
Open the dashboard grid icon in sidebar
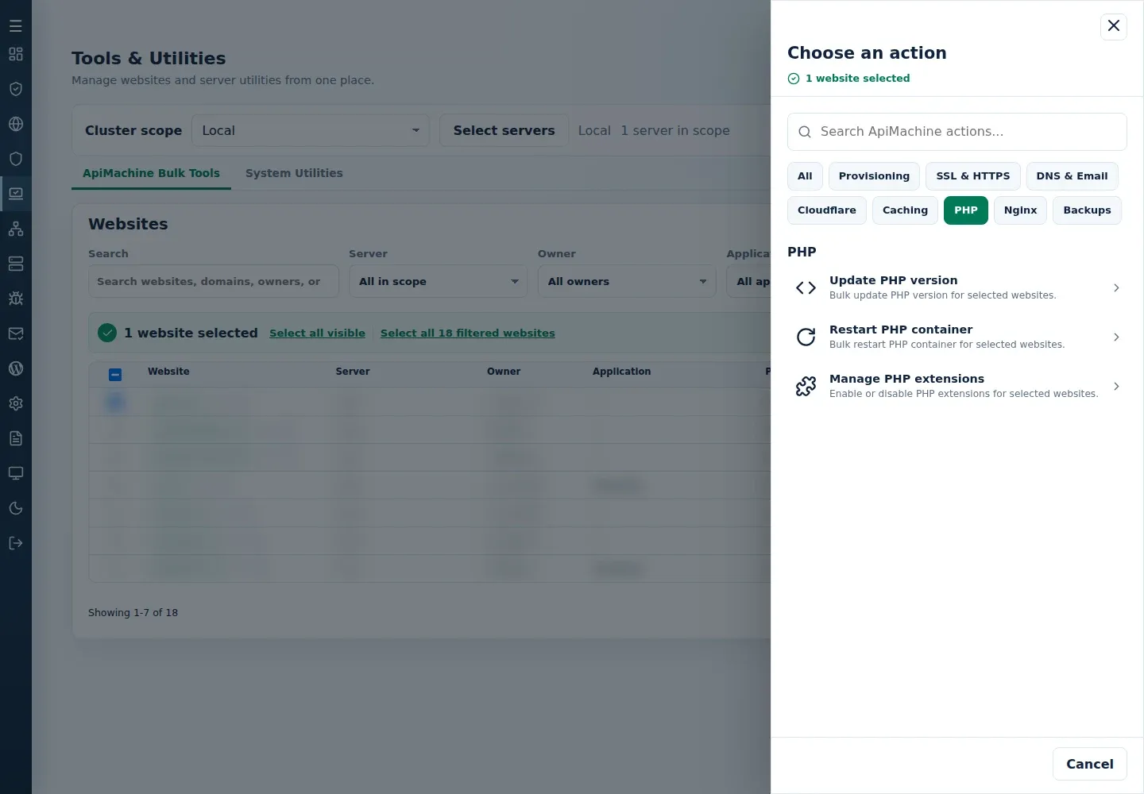pos(16,54)
